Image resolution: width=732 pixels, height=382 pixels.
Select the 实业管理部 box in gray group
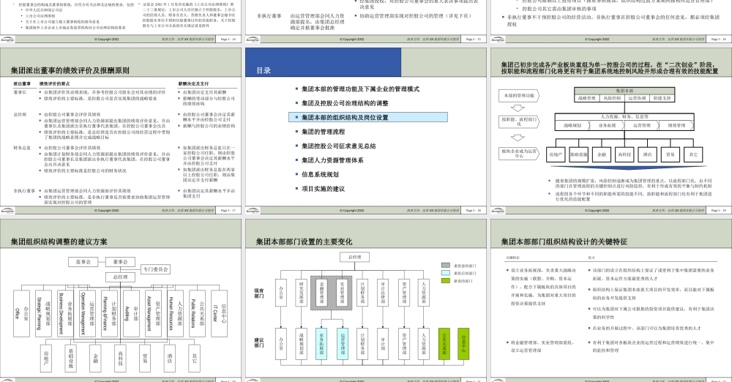[342, 292]
